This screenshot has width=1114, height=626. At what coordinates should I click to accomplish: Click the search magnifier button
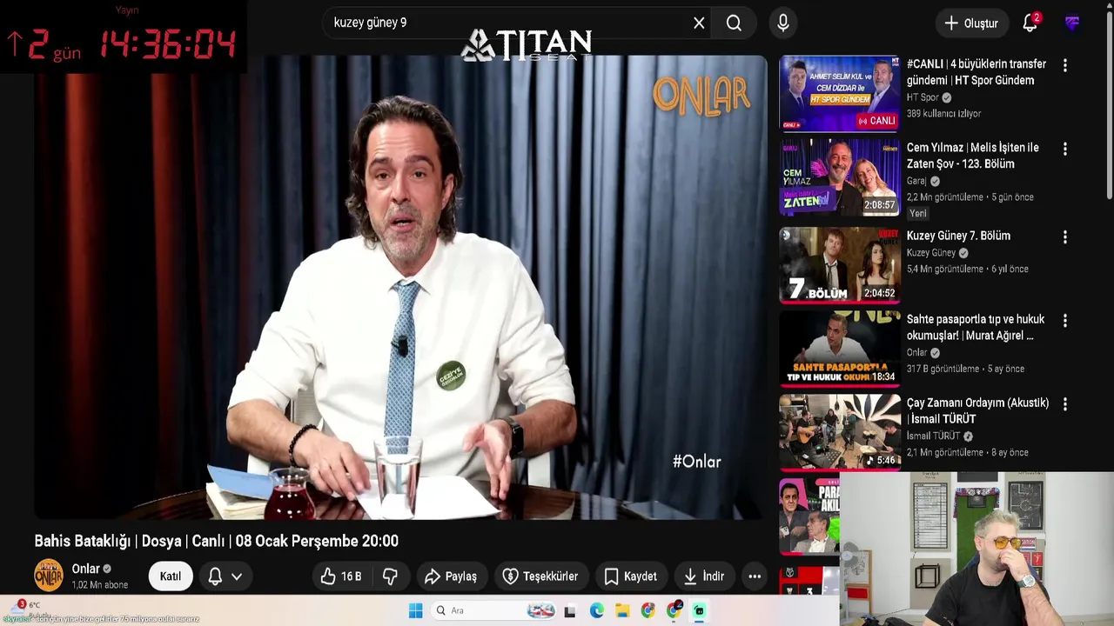coord(734,23)
